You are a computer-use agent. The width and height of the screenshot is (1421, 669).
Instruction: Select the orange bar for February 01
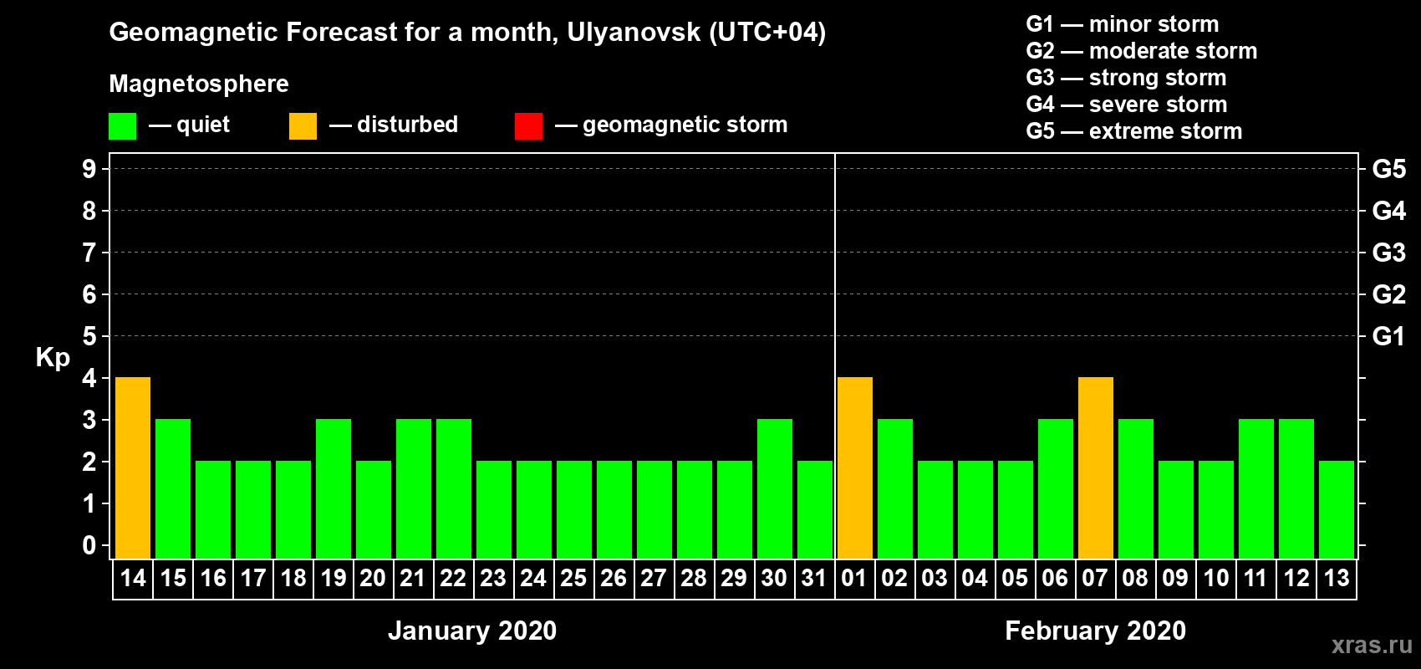pos(855,468)
